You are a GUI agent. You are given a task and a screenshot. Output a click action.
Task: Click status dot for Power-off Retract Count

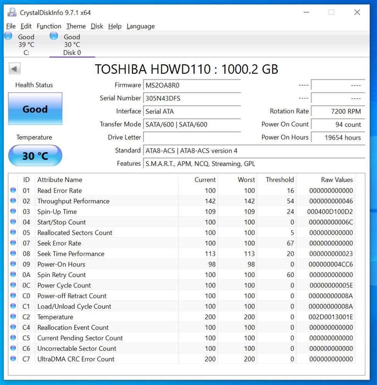click(13, 296)
